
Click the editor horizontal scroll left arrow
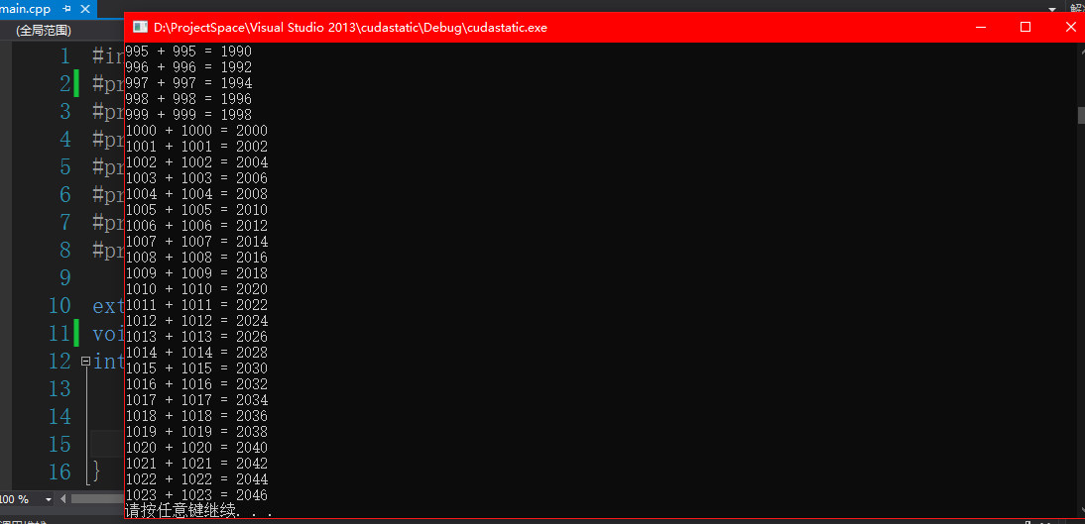click(66, 499)
